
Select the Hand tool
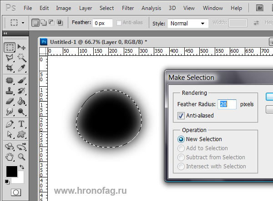coord(10,157)
